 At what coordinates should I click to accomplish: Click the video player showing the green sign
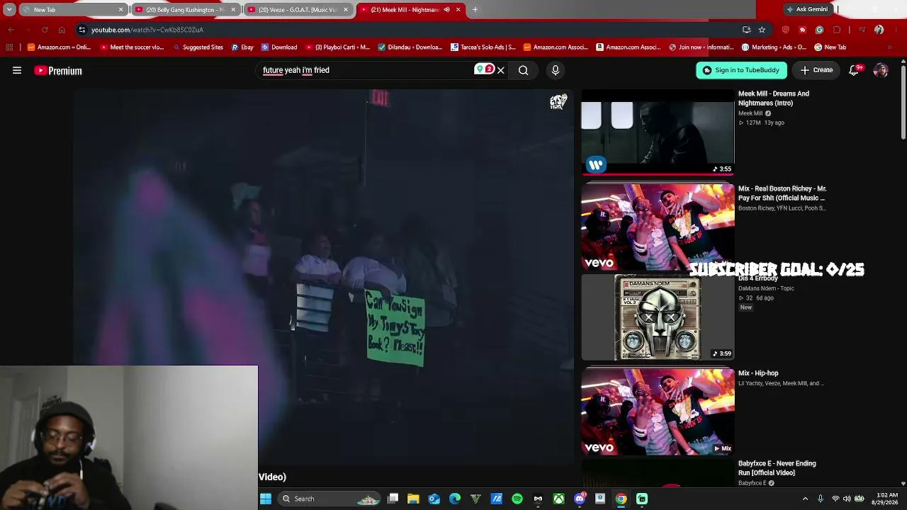(323, 276)
